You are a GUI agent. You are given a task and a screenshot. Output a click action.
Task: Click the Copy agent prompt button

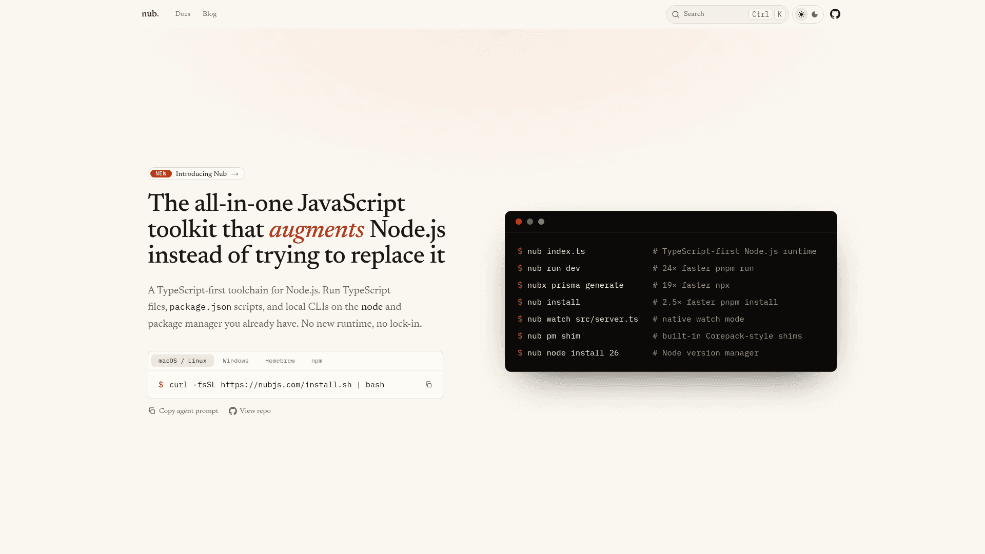tap(183, 411)
